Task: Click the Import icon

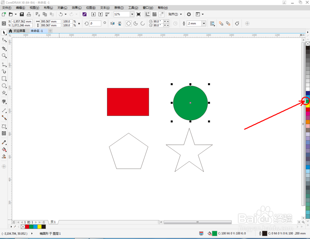Action: 93,14
